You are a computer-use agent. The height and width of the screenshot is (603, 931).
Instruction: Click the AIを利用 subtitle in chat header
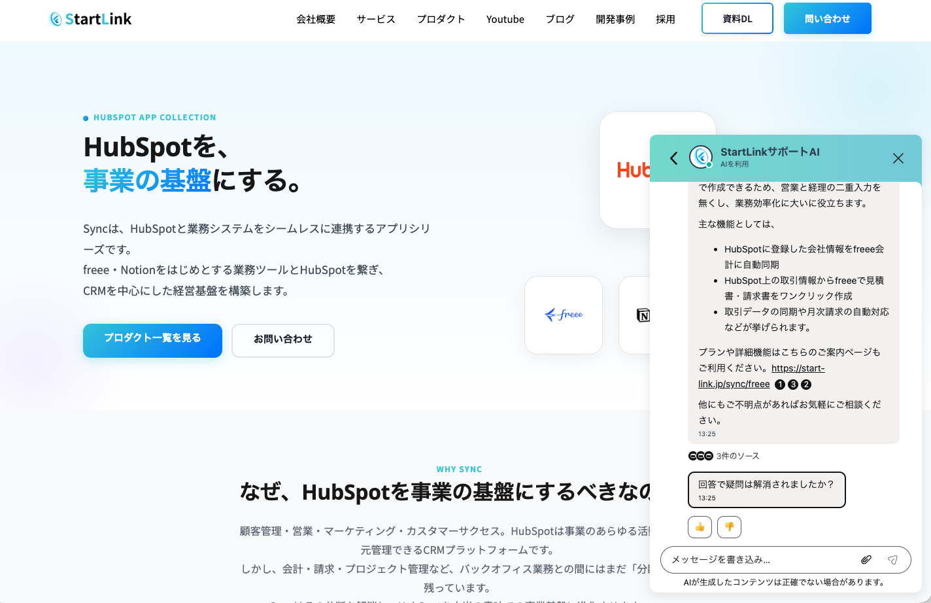point(734,164)
